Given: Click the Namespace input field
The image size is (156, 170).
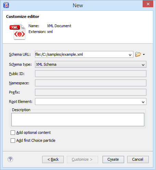Looking at the screenshot, I should [x=91, y=83].
